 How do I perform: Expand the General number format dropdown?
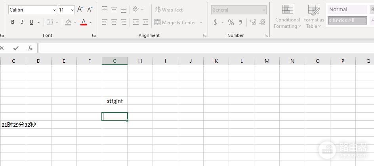pos(264,10)
